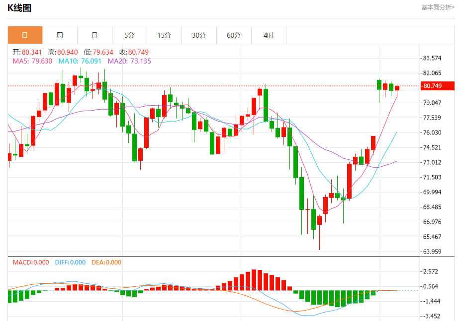This screenshot has width=461, height=321.
Task: Click the 0.564 MACD axis label
Action: point(431,286)
